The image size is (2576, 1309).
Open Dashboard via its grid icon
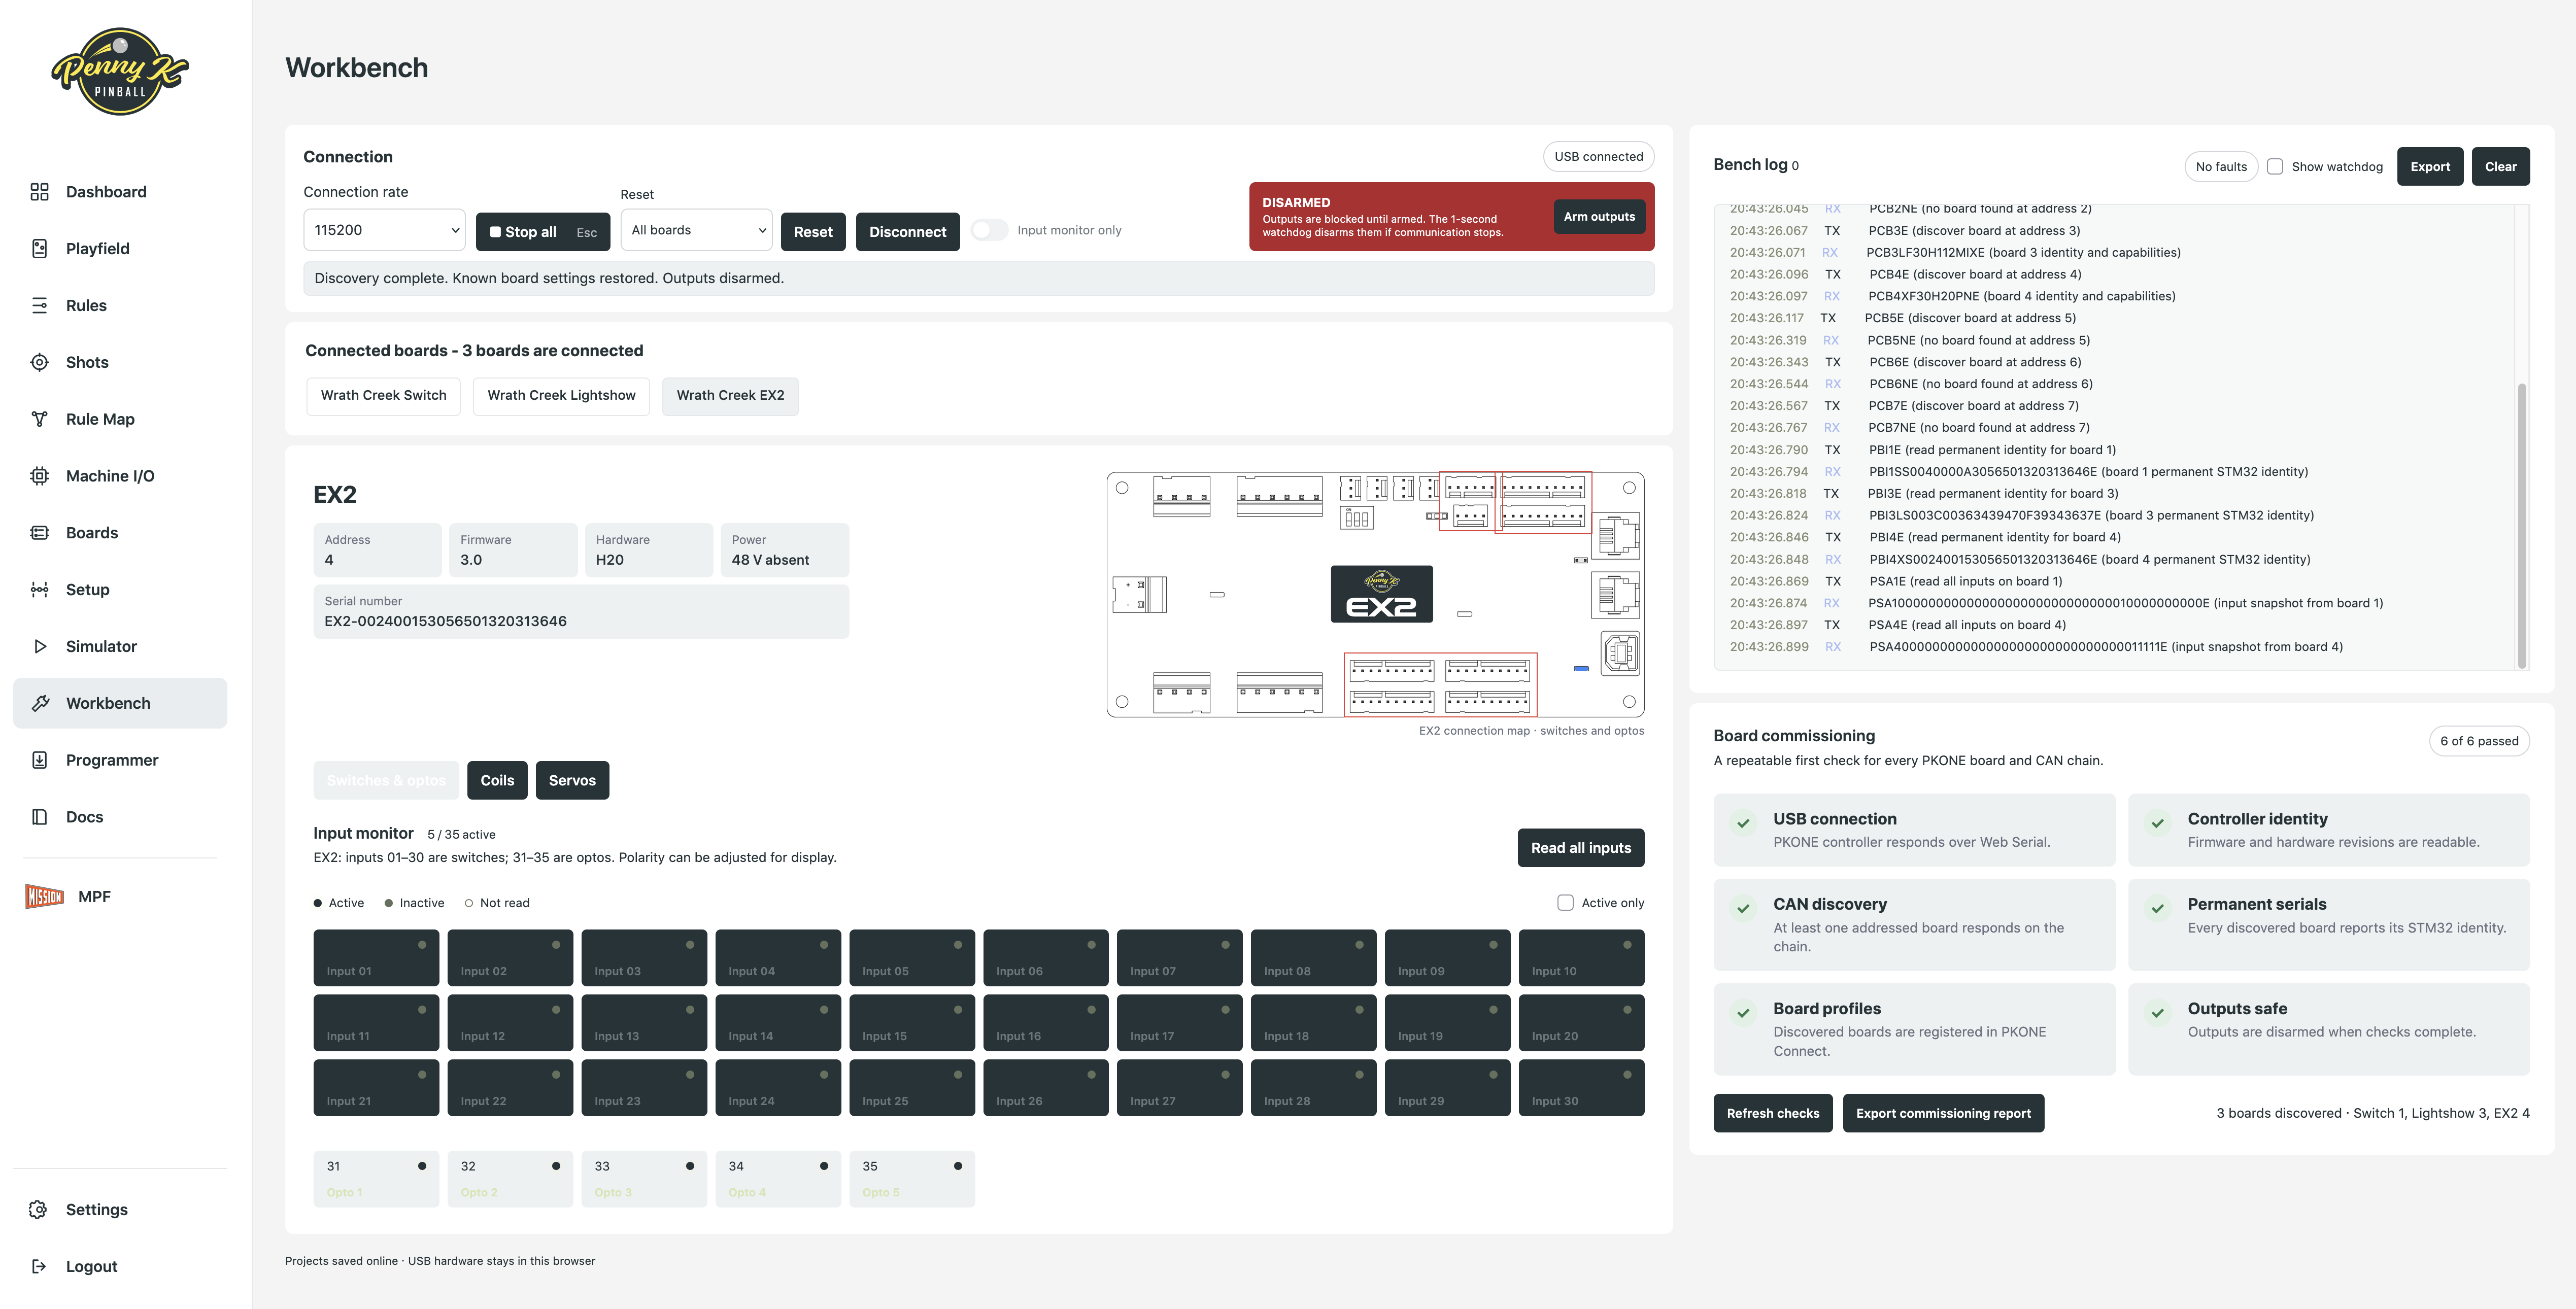(39, 192)
